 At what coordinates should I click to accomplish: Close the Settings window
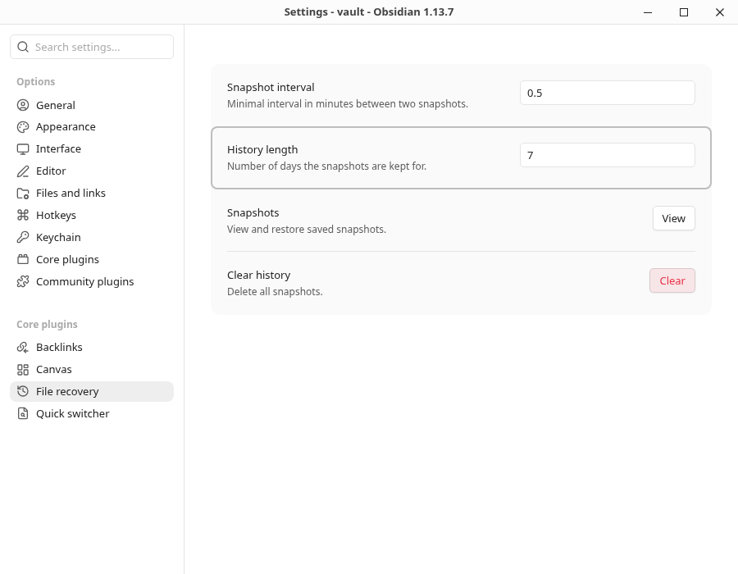coord(720,12)
